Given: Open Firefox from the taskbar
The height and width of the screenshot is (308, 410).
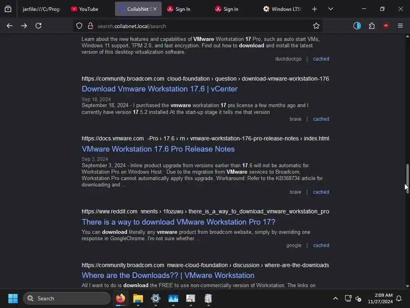Looking at the screenshot, I should 121,298.
